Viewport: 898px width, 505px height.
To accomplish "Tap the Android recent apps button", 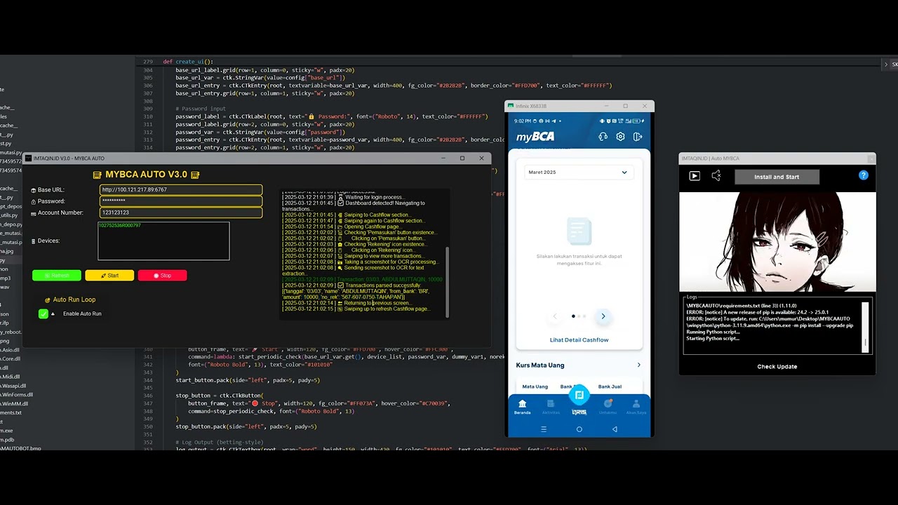I will (x=543, y=429).
